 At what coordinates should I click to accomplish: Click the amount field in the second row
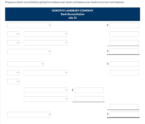click(124, 34)
